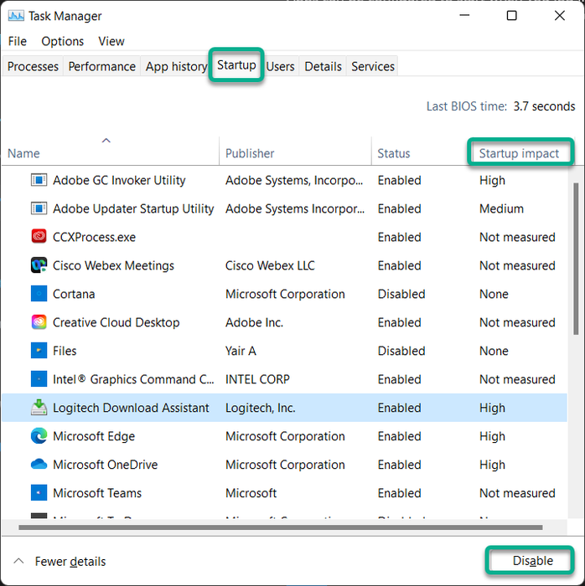Sort by the Startup impact column header
585x586 pixels.
(520, 153)
